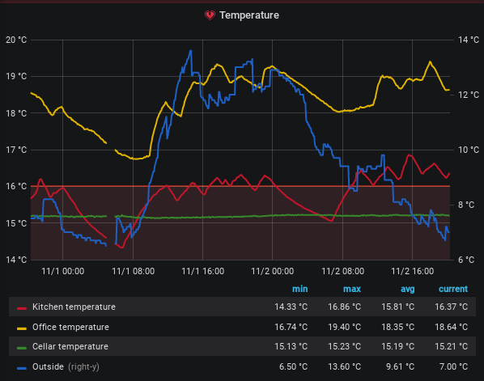Click the 17 °C left axis label
Image resolution: width=484 pixels, height=381 pixels.
click(16, 150)
